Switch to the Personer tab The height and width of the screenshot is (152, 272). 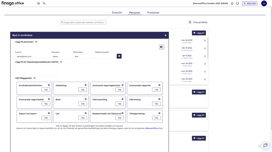[x=135, y=13]
